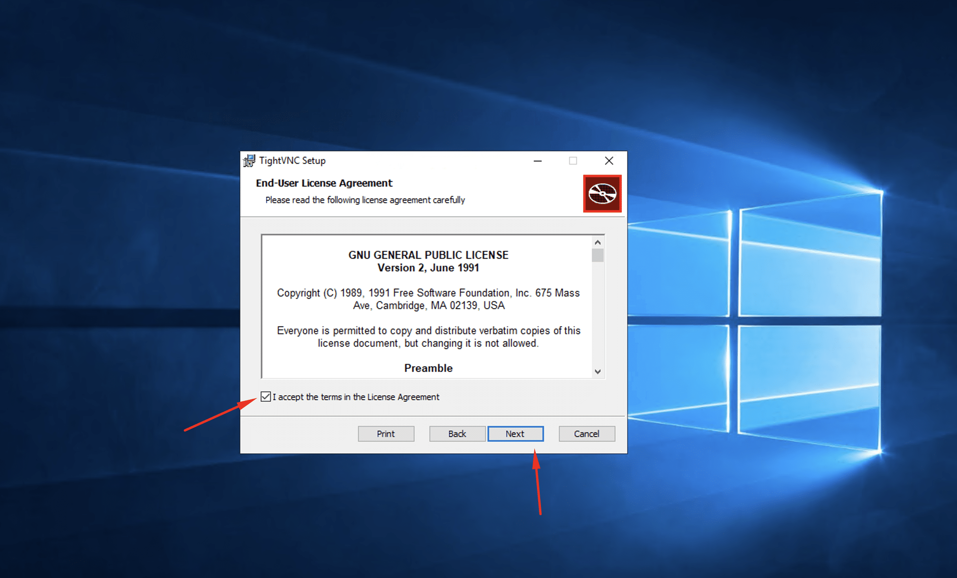Click the red disc installer graphic
957x578 pixels.
point(602,194)
